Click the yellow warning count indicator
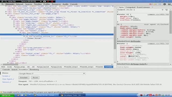This screenshot has width=172, height=97. pos(155,4)
